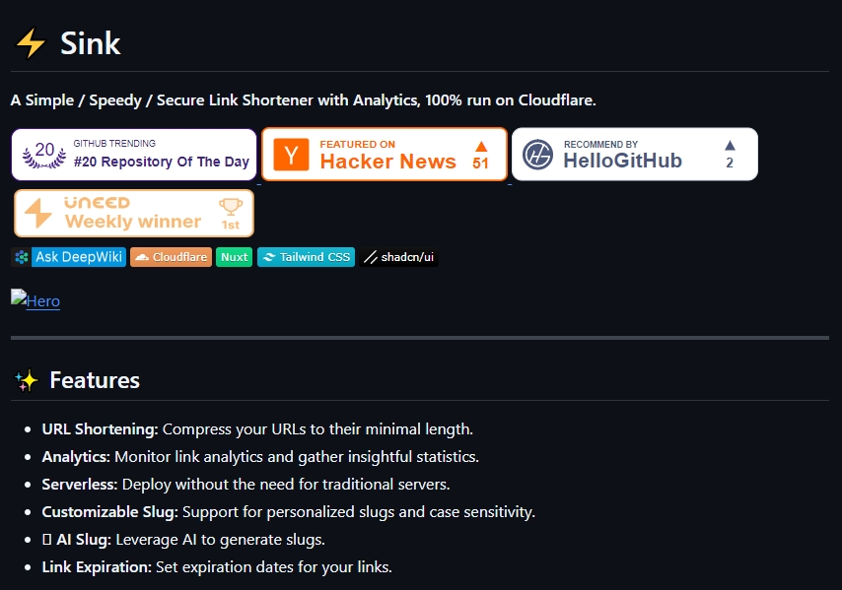Select the tagline about Link Shortener with Analytics
The image size is (842, 590).
303,100
